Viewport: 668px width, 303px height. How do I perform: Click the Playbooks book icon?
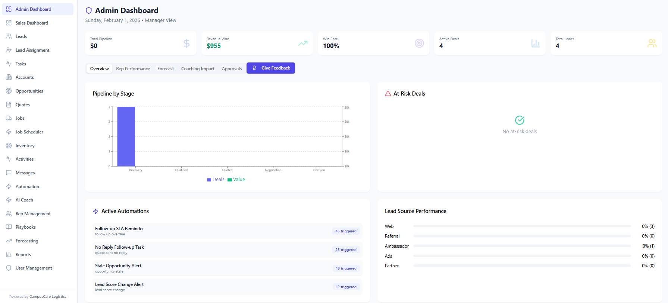click(9, 227)
